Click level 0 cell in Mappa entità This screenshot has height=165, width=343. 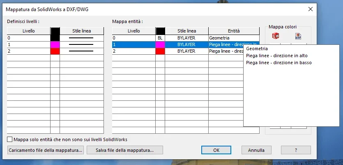(x=134, y=38)
